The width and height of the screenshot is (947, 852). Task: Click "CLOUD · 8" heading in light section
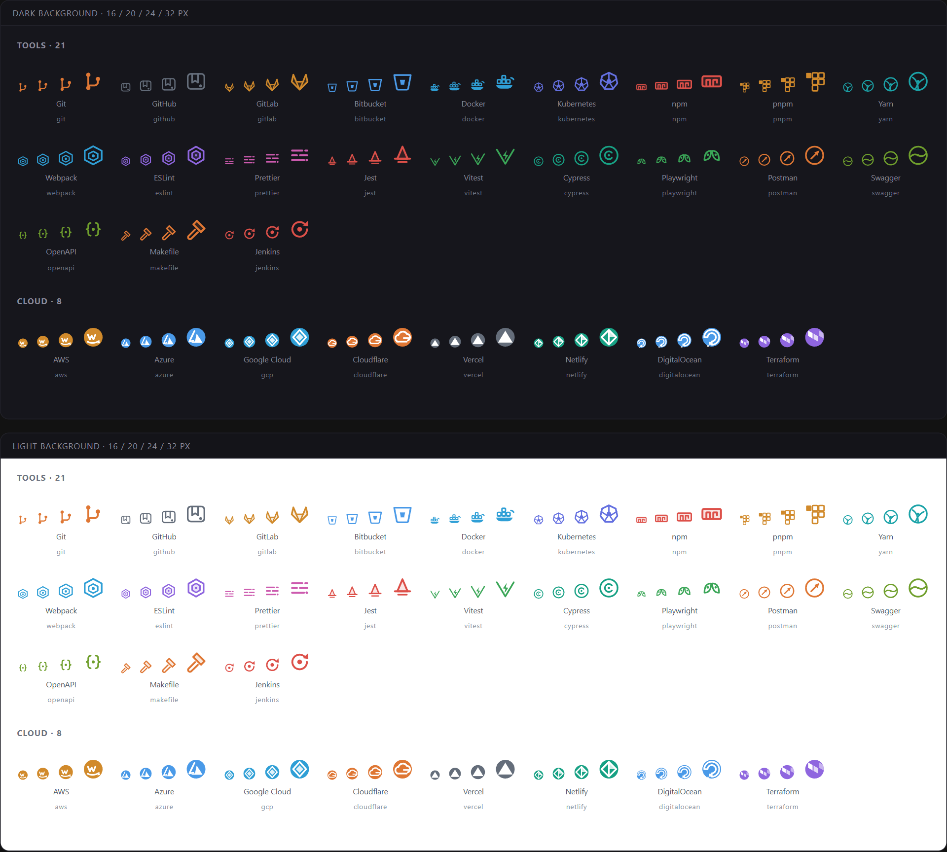tap(39, 733)
